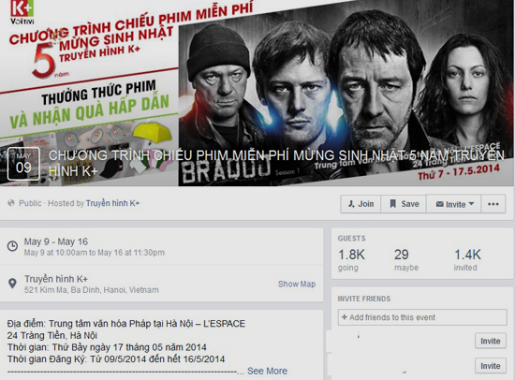Click the globe Public privacy icon

(x=11, y=203)
